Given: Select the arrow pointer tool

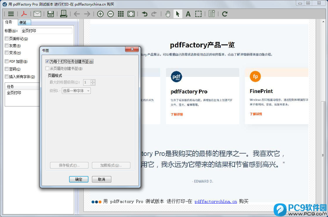Looking at the screenshot, I should tap(178, 14).
